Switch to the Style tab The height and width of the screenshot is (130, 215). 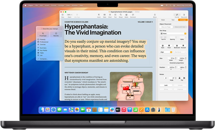tap(163, 20)
